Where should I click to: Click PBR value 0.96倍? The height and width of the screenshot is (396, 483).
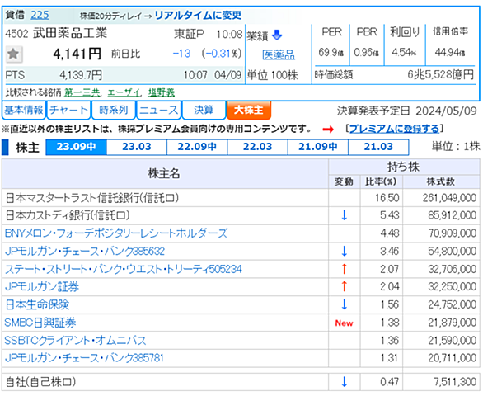(x=367, y=53)
